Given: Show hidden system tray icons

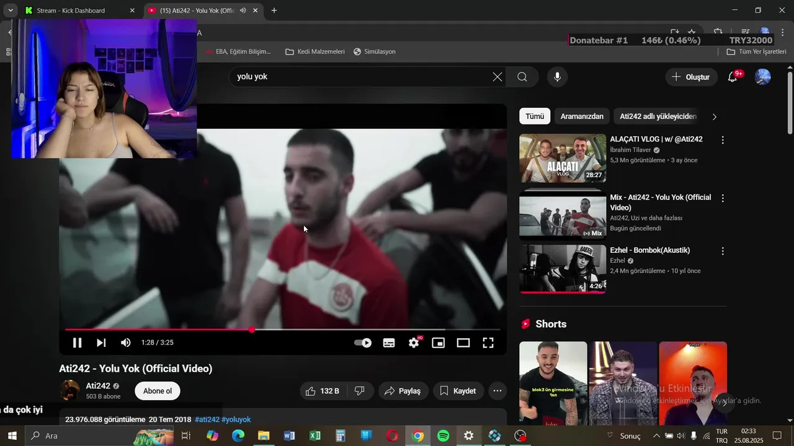Looking at the screenshot, I should 656,435.
